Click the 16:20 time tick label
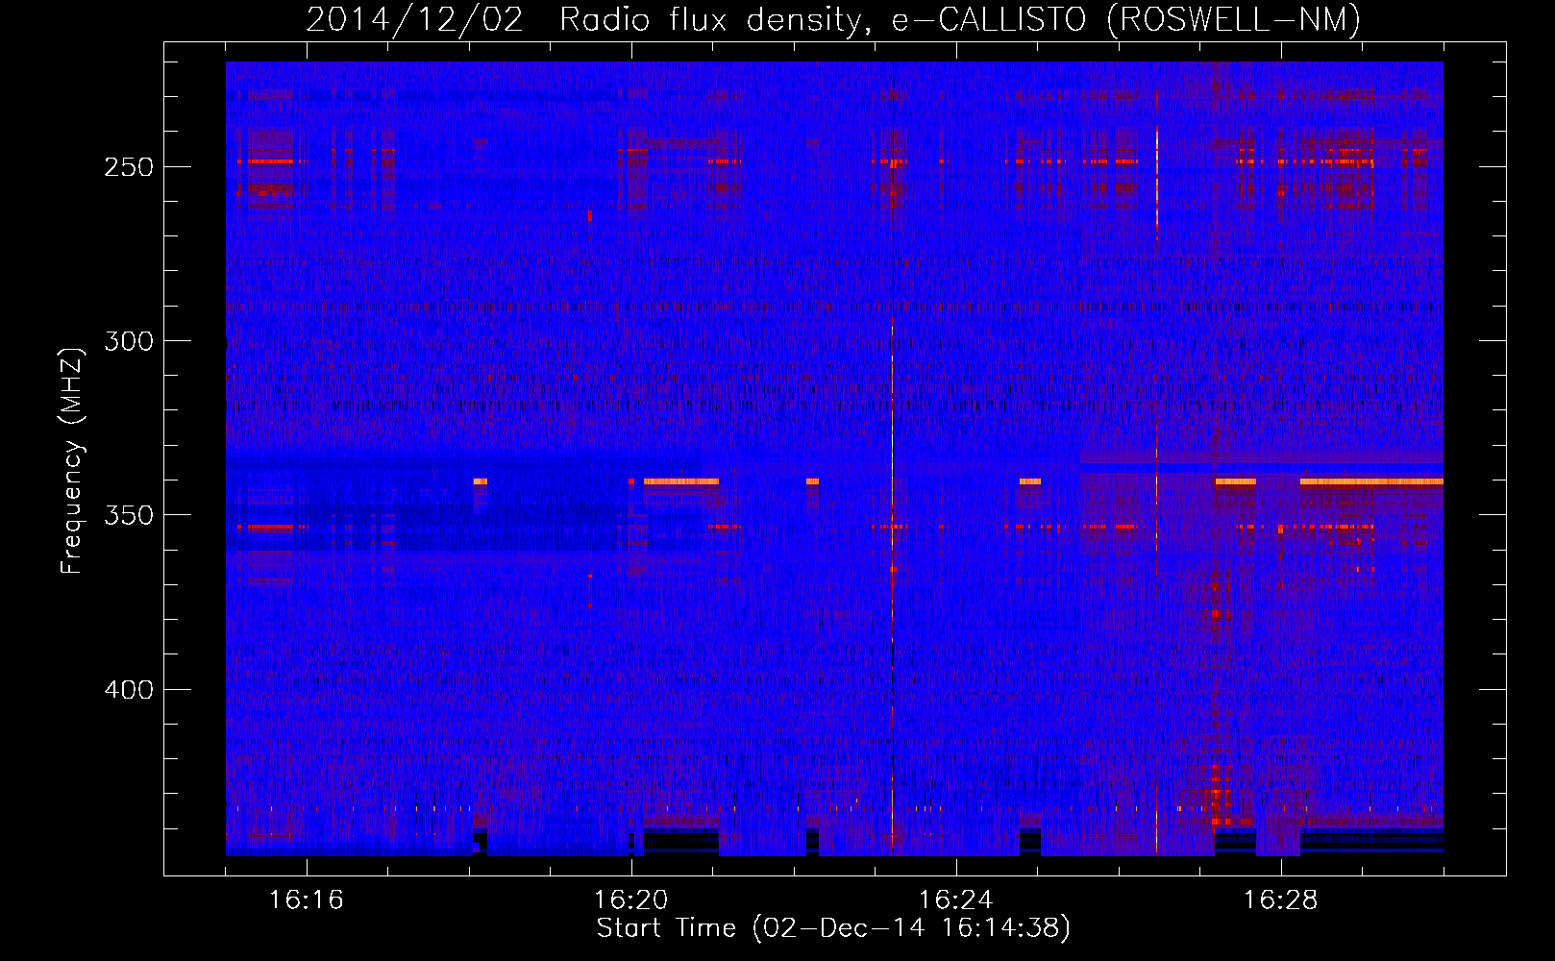The image size is (1555, 961). coord(630,900)
